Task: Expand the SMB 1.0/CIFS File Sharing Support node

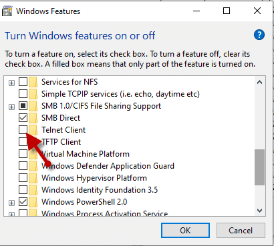Action: [11, 107]
